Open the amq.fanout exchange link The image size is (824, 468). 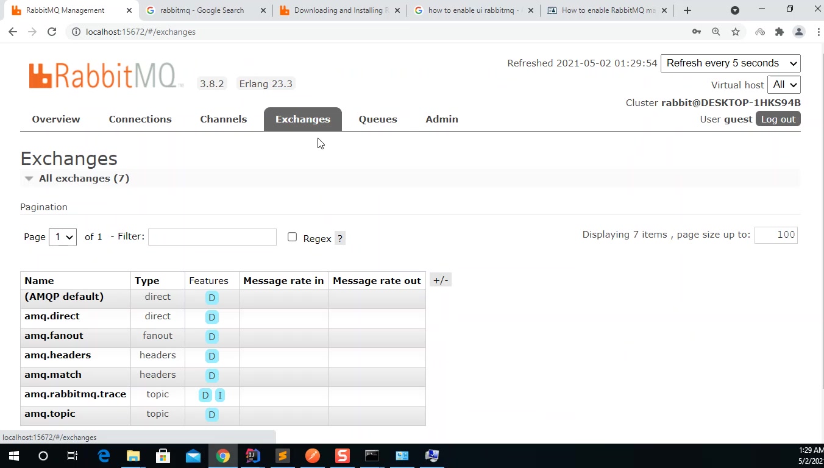(x=54, y=336)
